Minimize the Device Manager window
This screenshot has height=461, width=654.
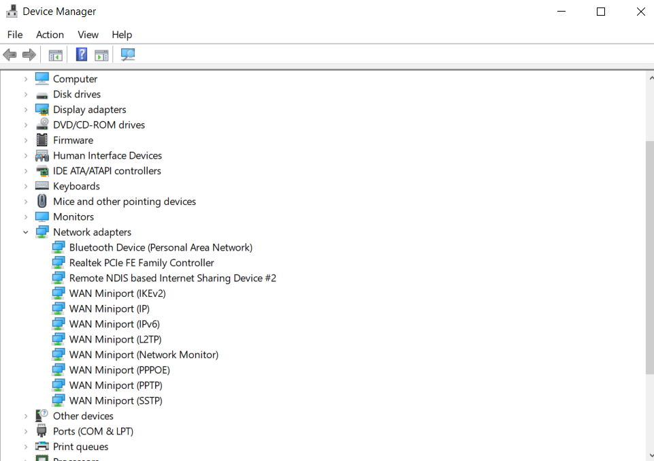[561, 12]
